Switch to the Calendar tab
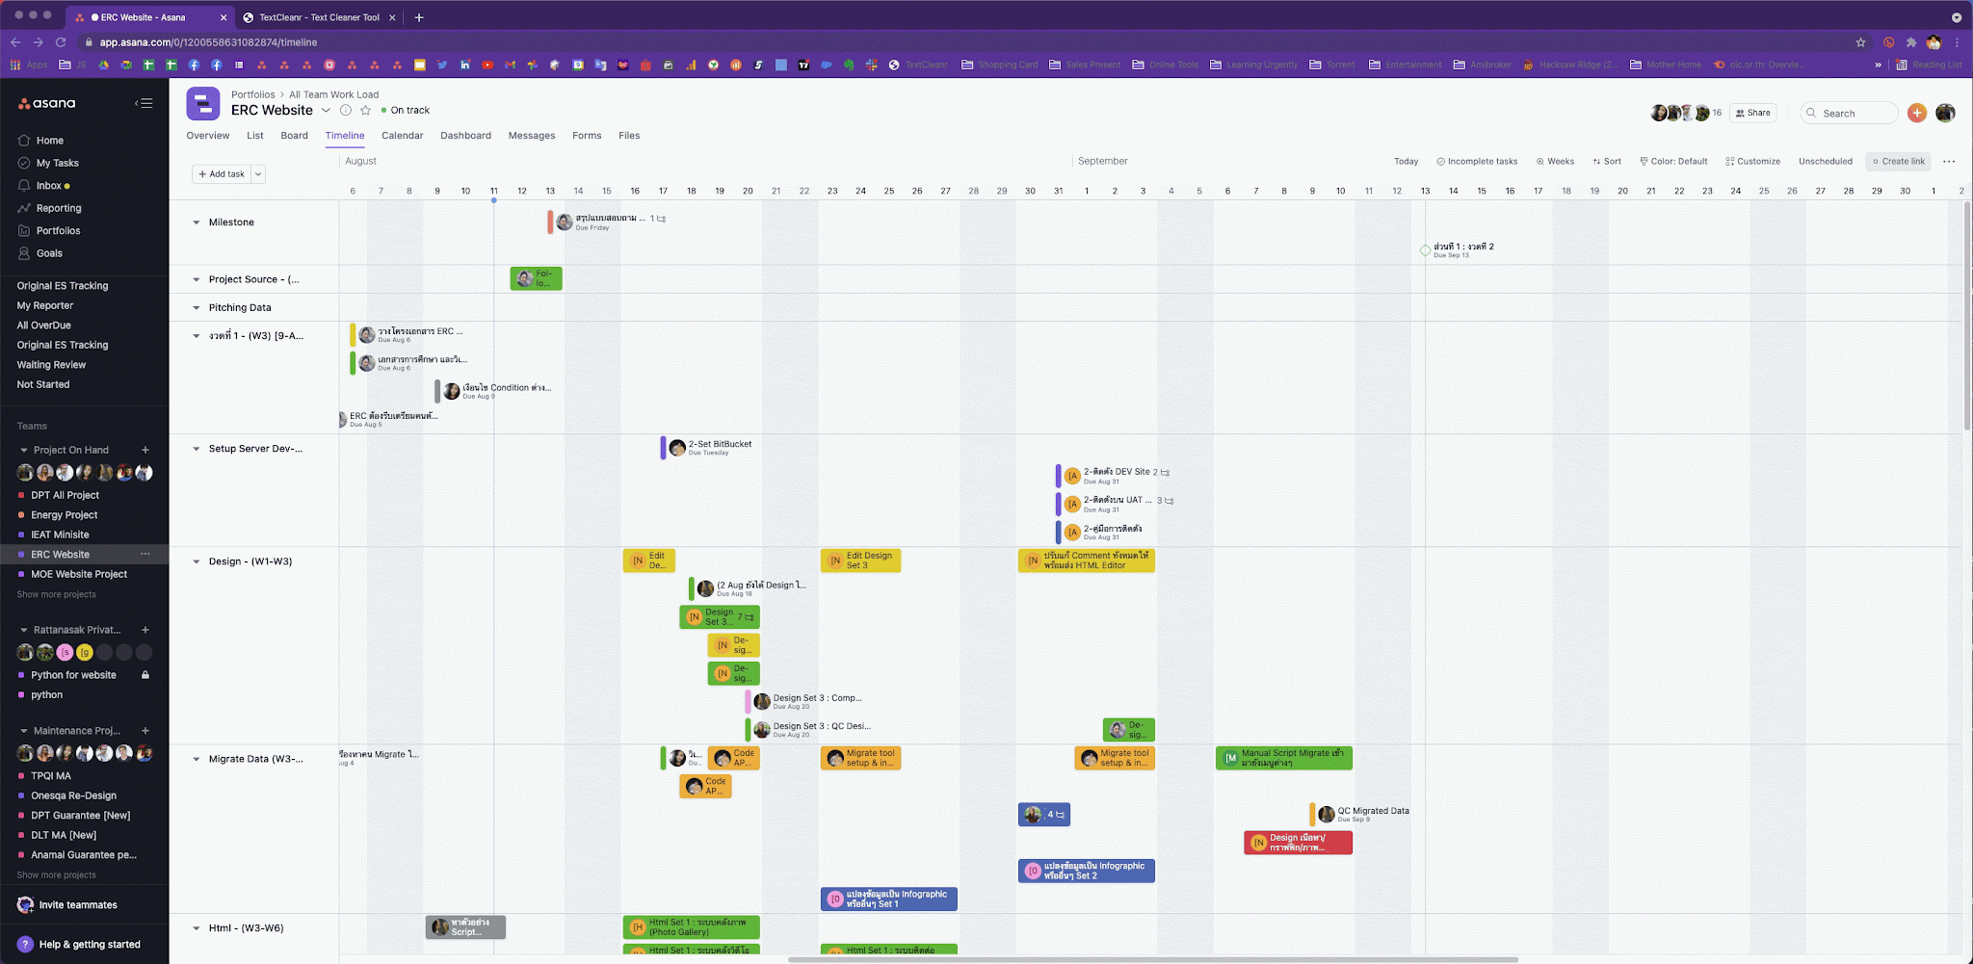This screenshot has width=1973, height=964. (x=402, y=136)
